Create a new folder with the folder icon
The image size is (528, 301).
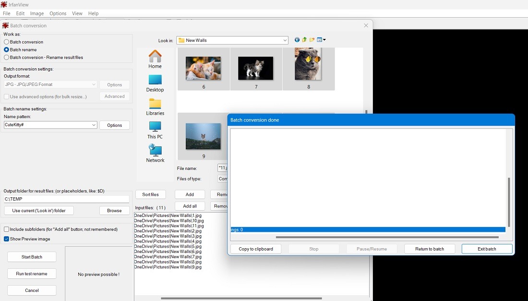(x=312, y=40)
